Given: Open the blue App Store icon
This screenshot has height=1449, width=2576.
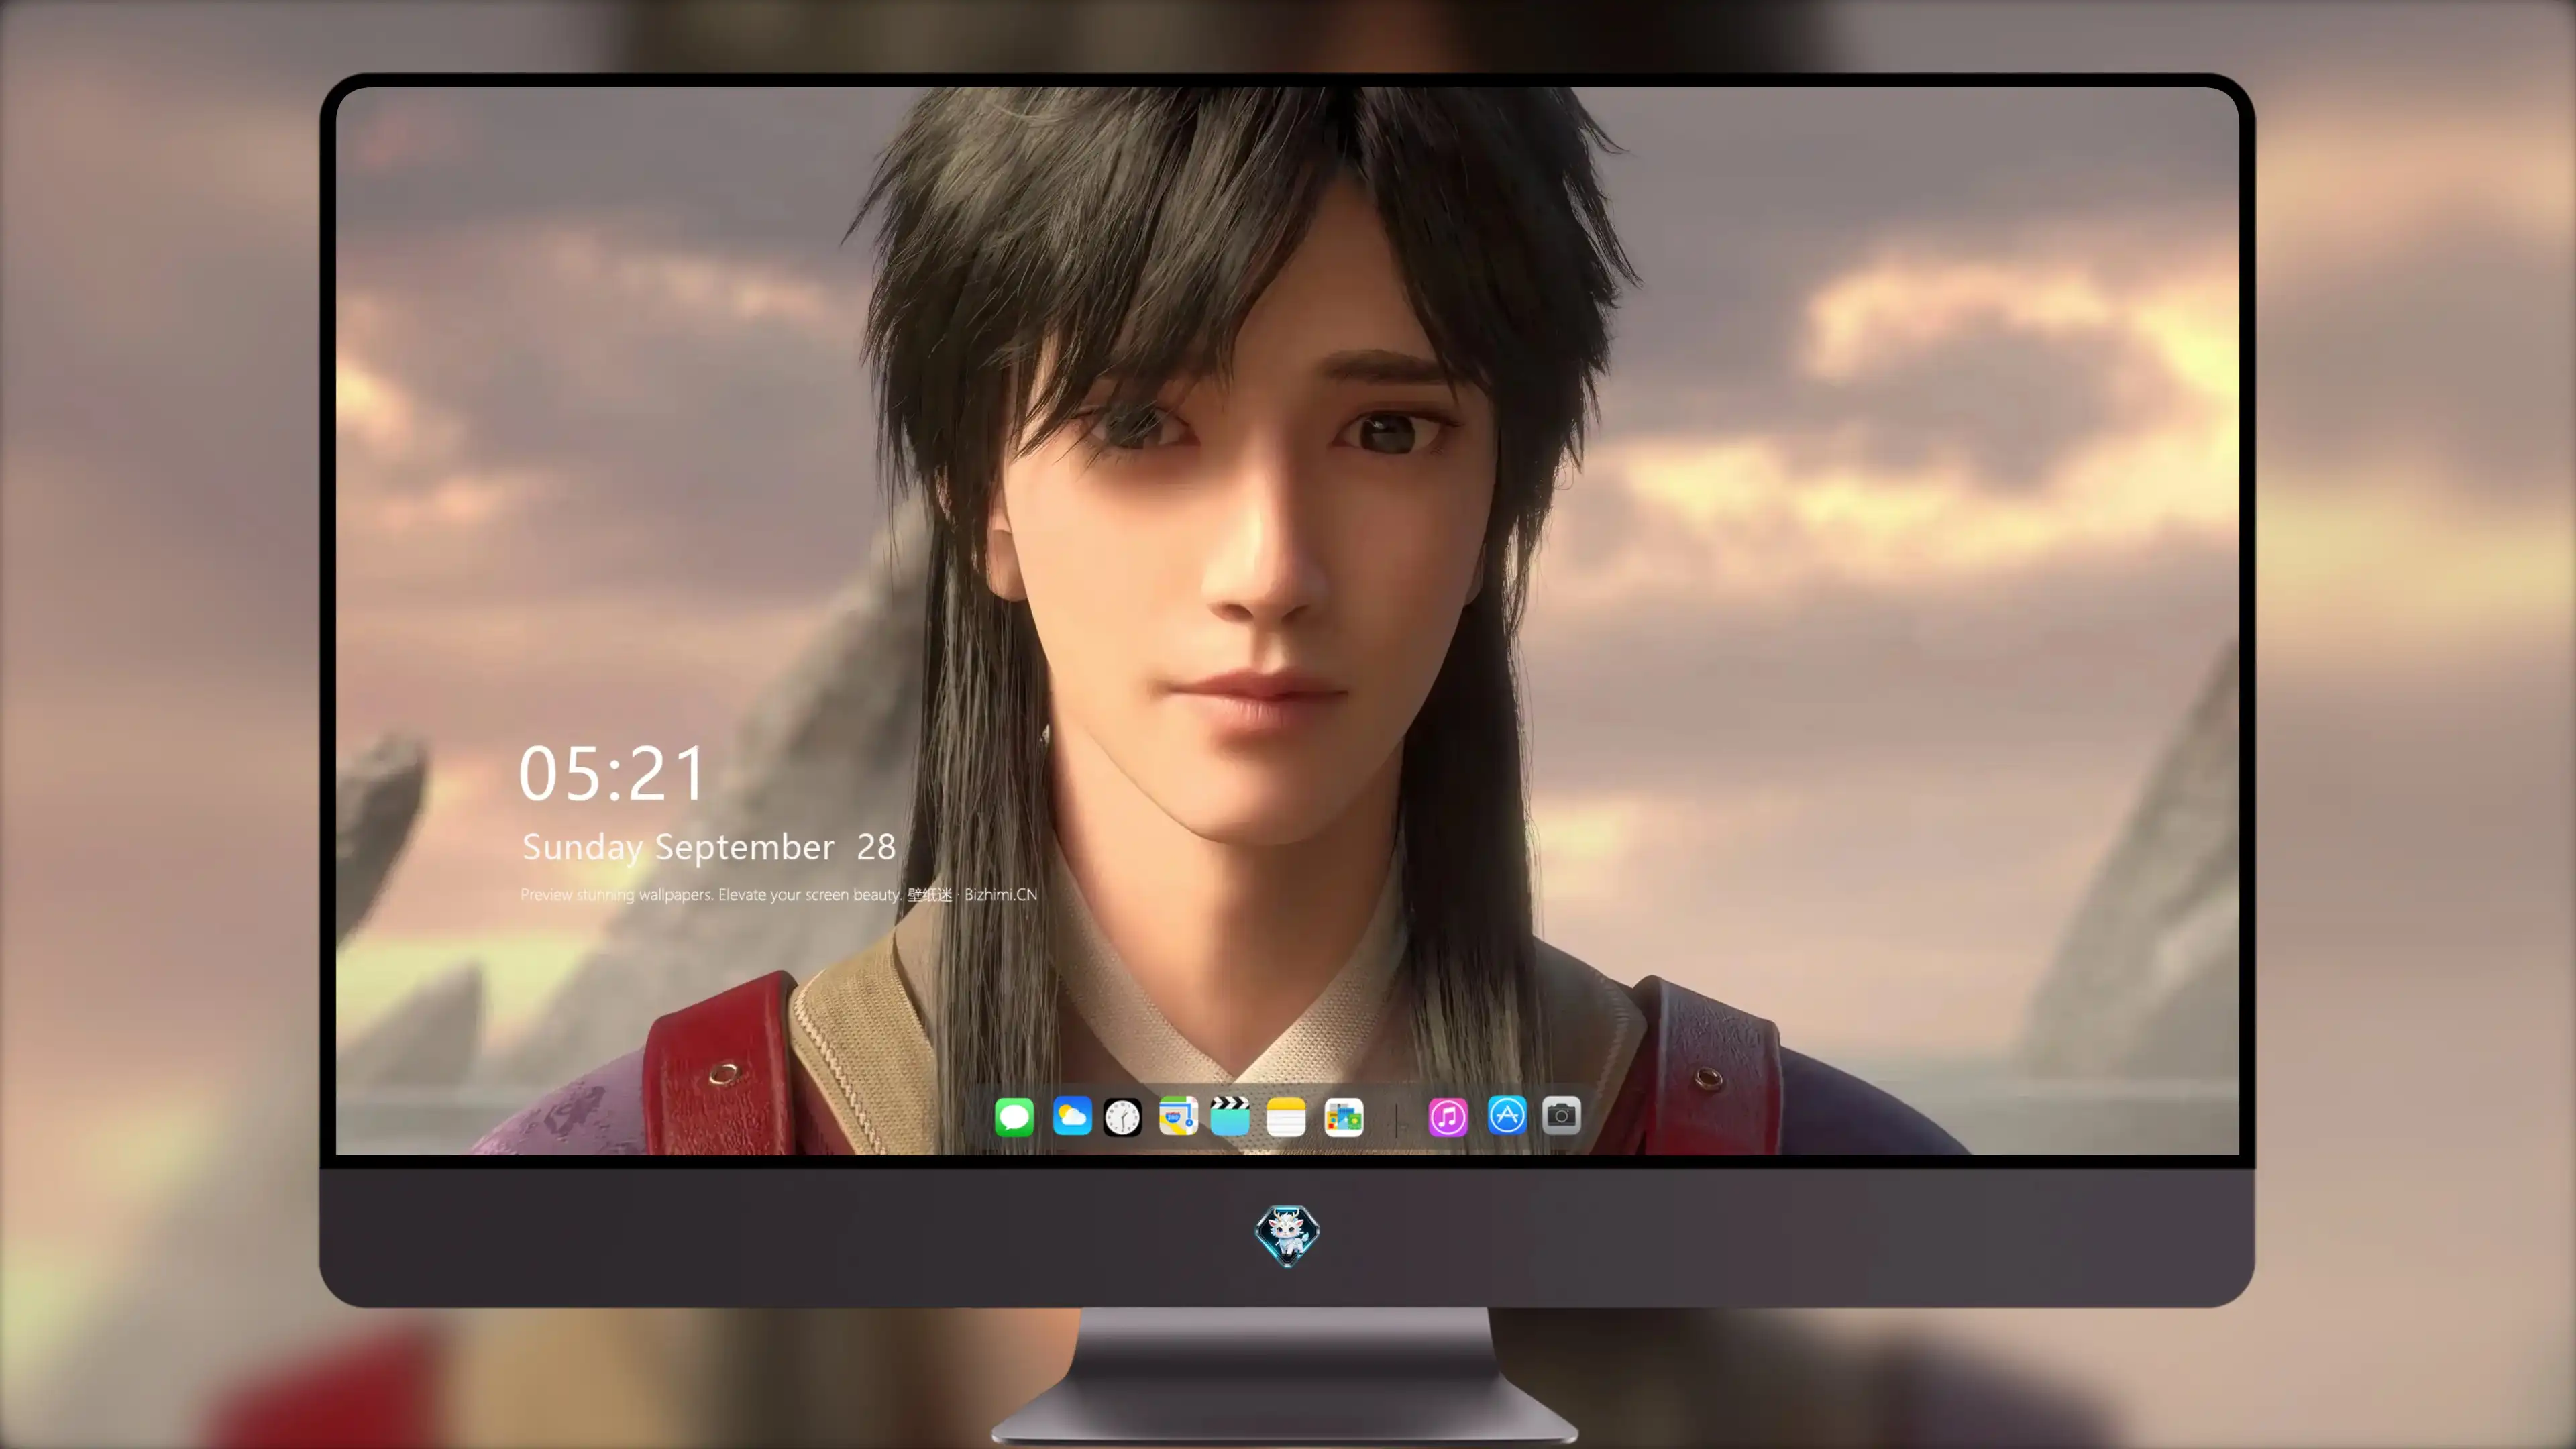Looking at the screenshot, I should [1507, 1115].
